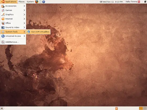Click the red power button icon
147x110 pixels.
139,2
